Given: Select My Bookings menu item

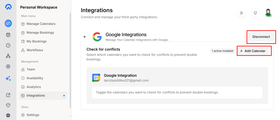Looking at the screenshot, I should click(36, 41).
